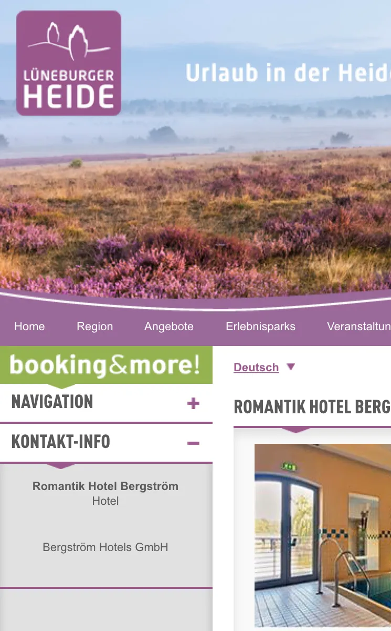Viewport: 391px width, 631px height.
Task: Select Angebote in the navigation bar
Action: (x=169, y=327)
